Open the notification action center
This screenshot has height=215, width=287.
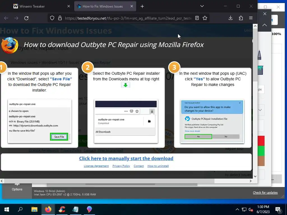[x=278, y=209]
